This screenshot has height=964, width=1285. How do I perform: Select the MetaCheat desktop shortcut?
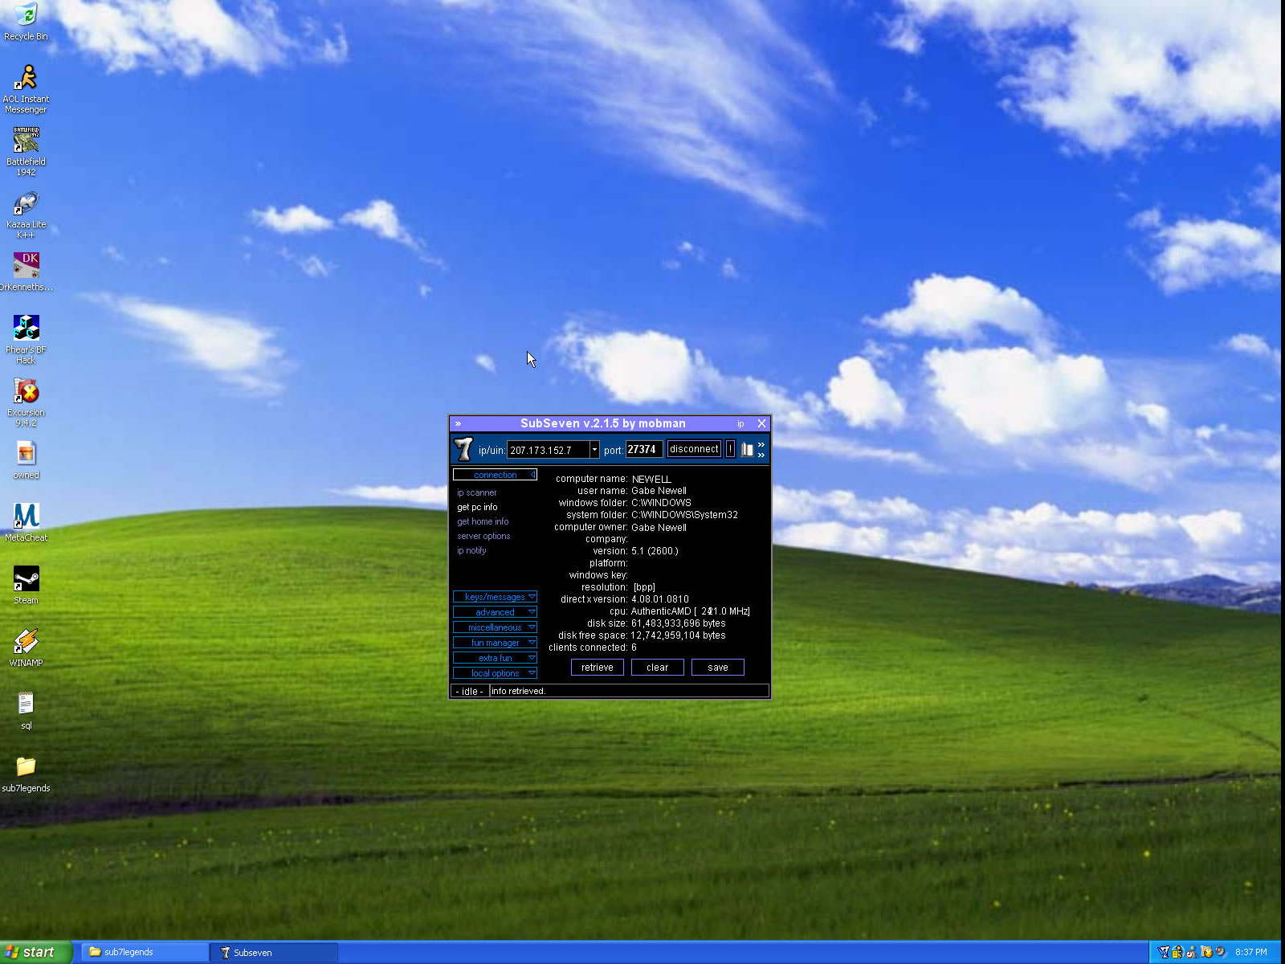(26, 522)
